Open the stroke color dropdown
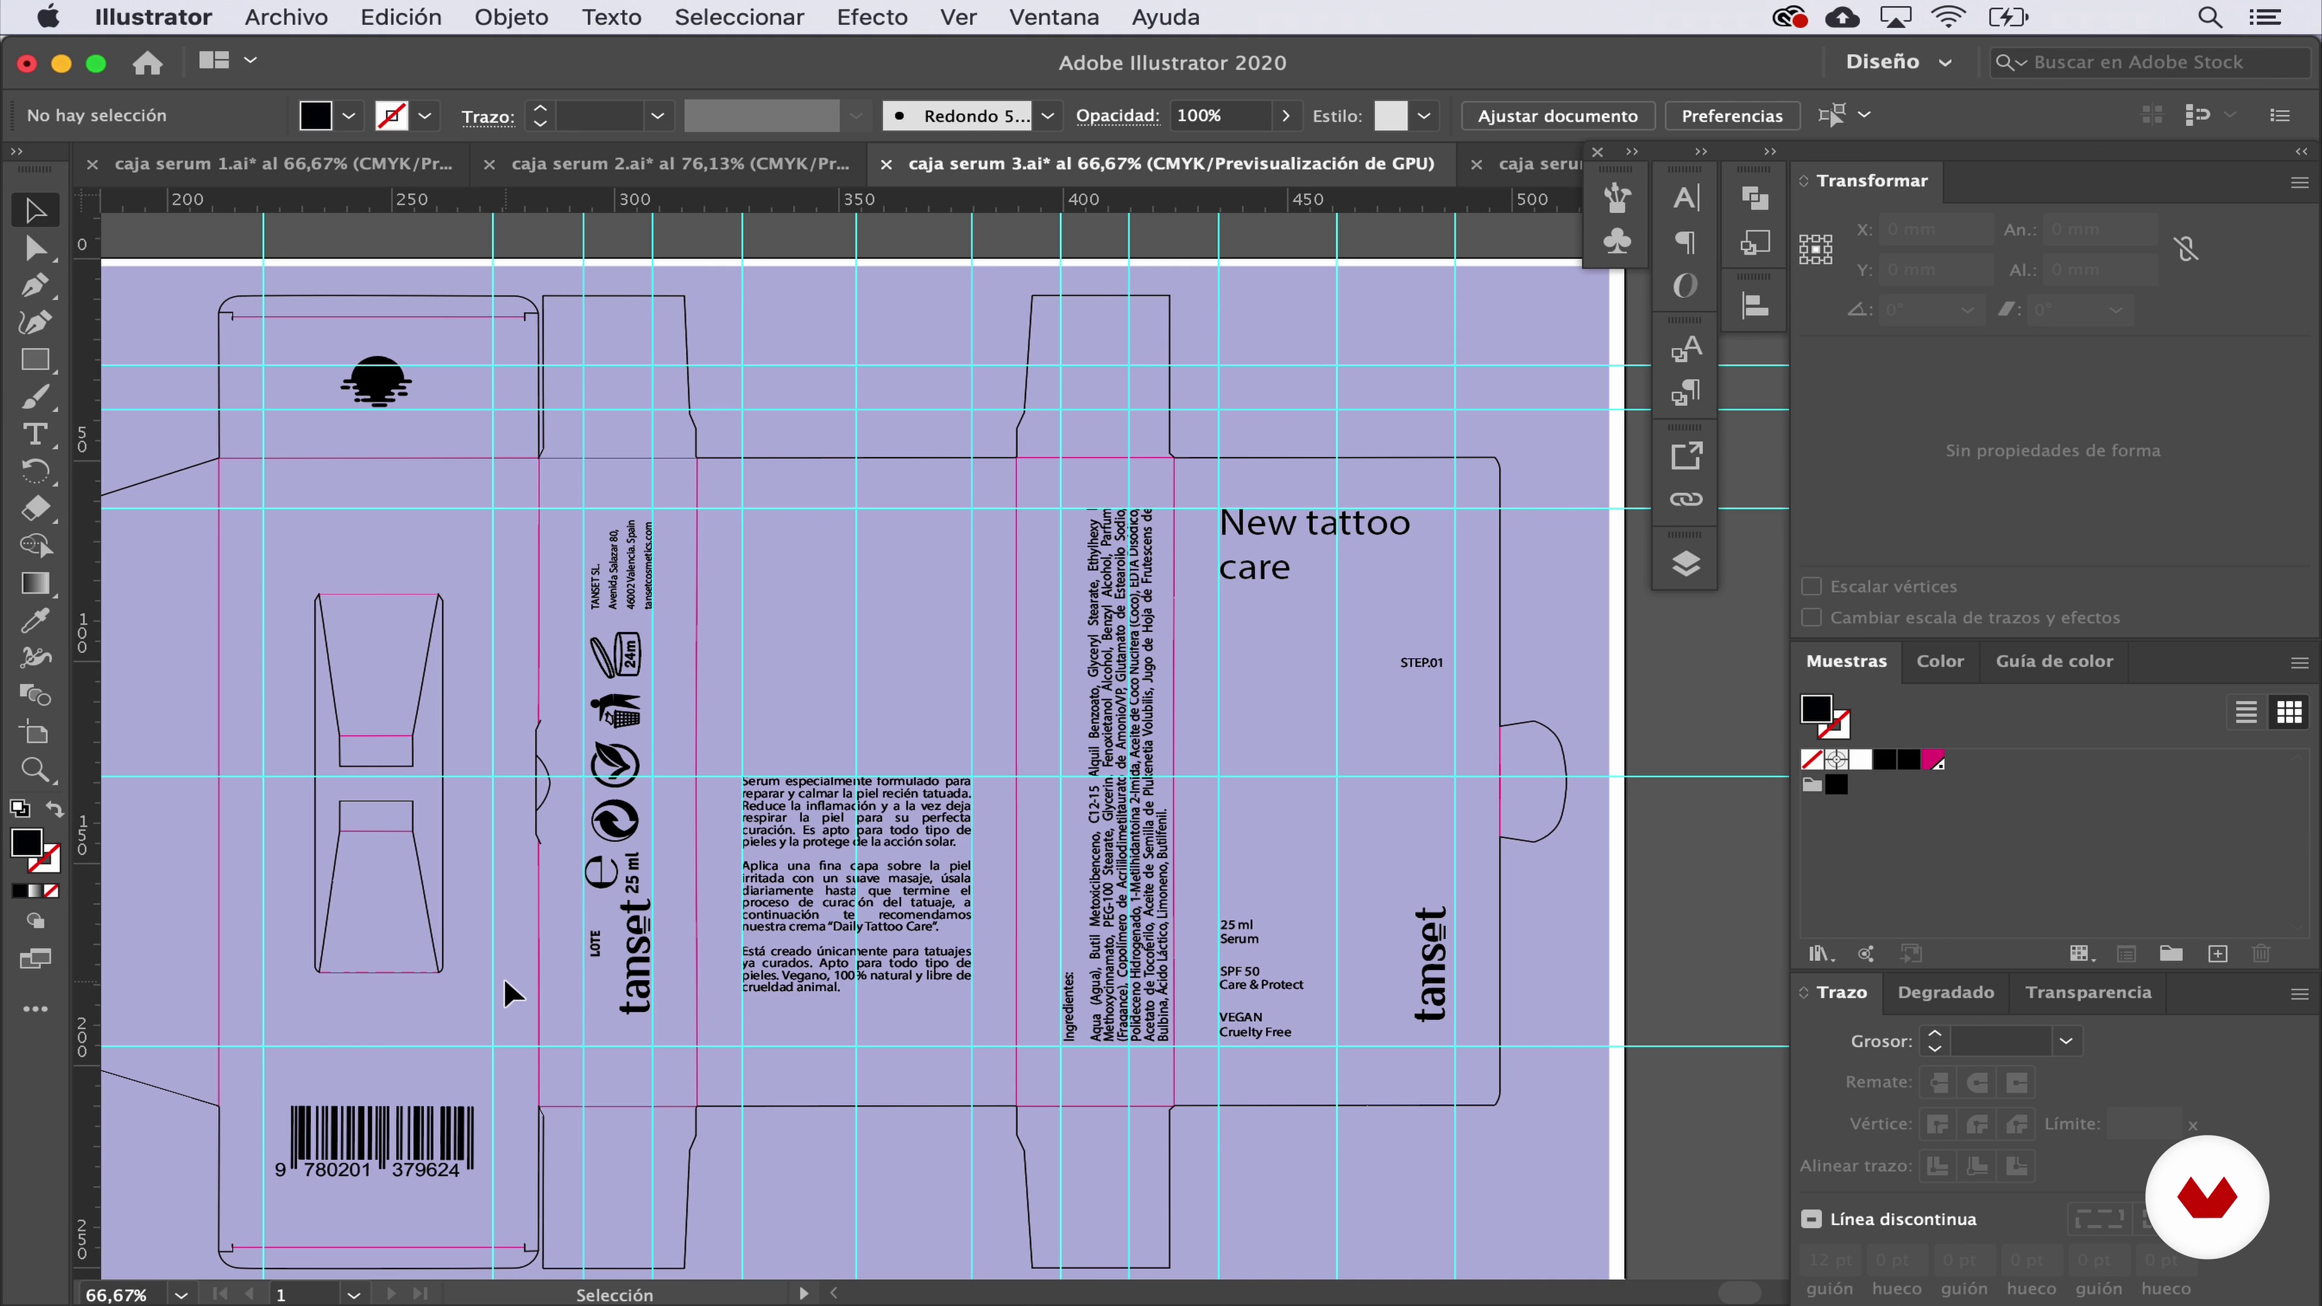 [424, 115]
